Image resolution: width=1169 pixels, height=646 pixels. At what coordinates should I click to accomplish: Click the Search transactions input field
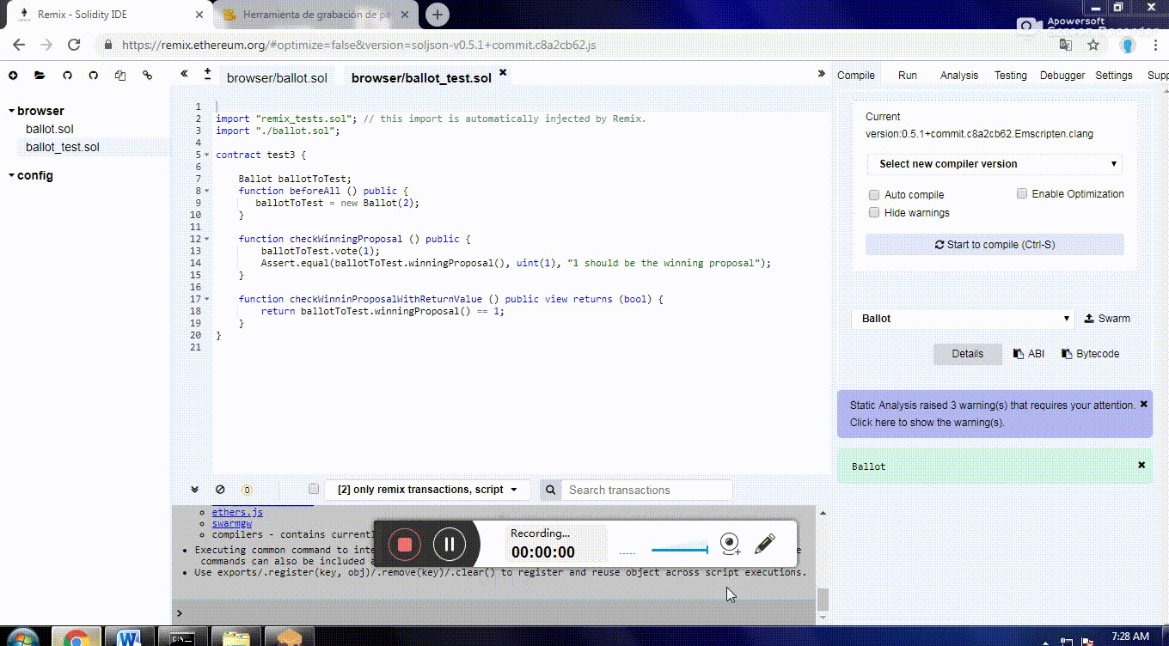click(x=648, y=490)
